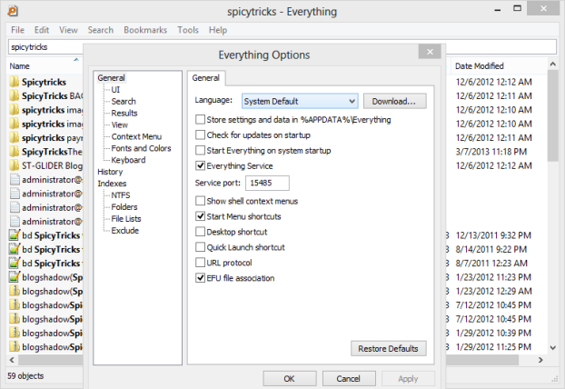The width and height of the screenshot is (565, 389).
Task: Click the vertical scrollbar up arrow
Action: click(x=553, y=65)
